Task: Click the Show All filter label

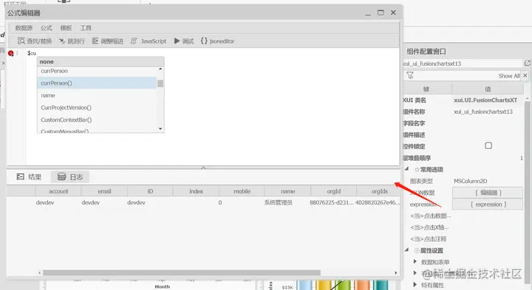Action: point(509,76)
